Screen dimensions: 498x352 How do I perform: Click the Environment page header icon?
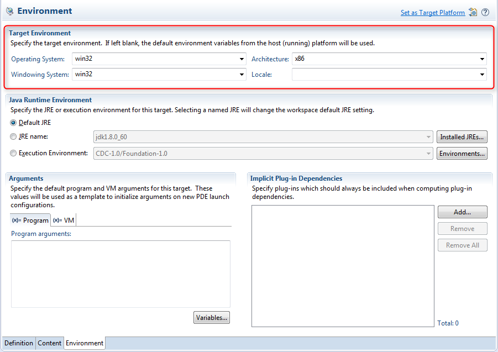[10, 12]
